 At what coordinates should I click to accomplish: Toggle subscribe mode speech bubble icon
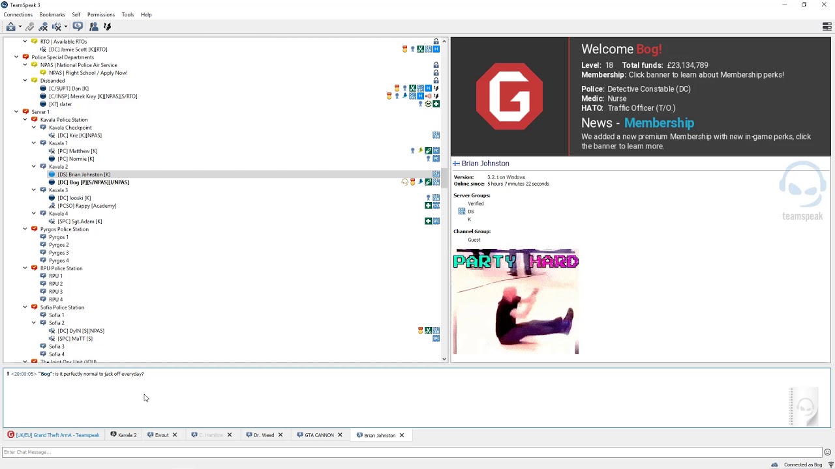coord(78,27)
